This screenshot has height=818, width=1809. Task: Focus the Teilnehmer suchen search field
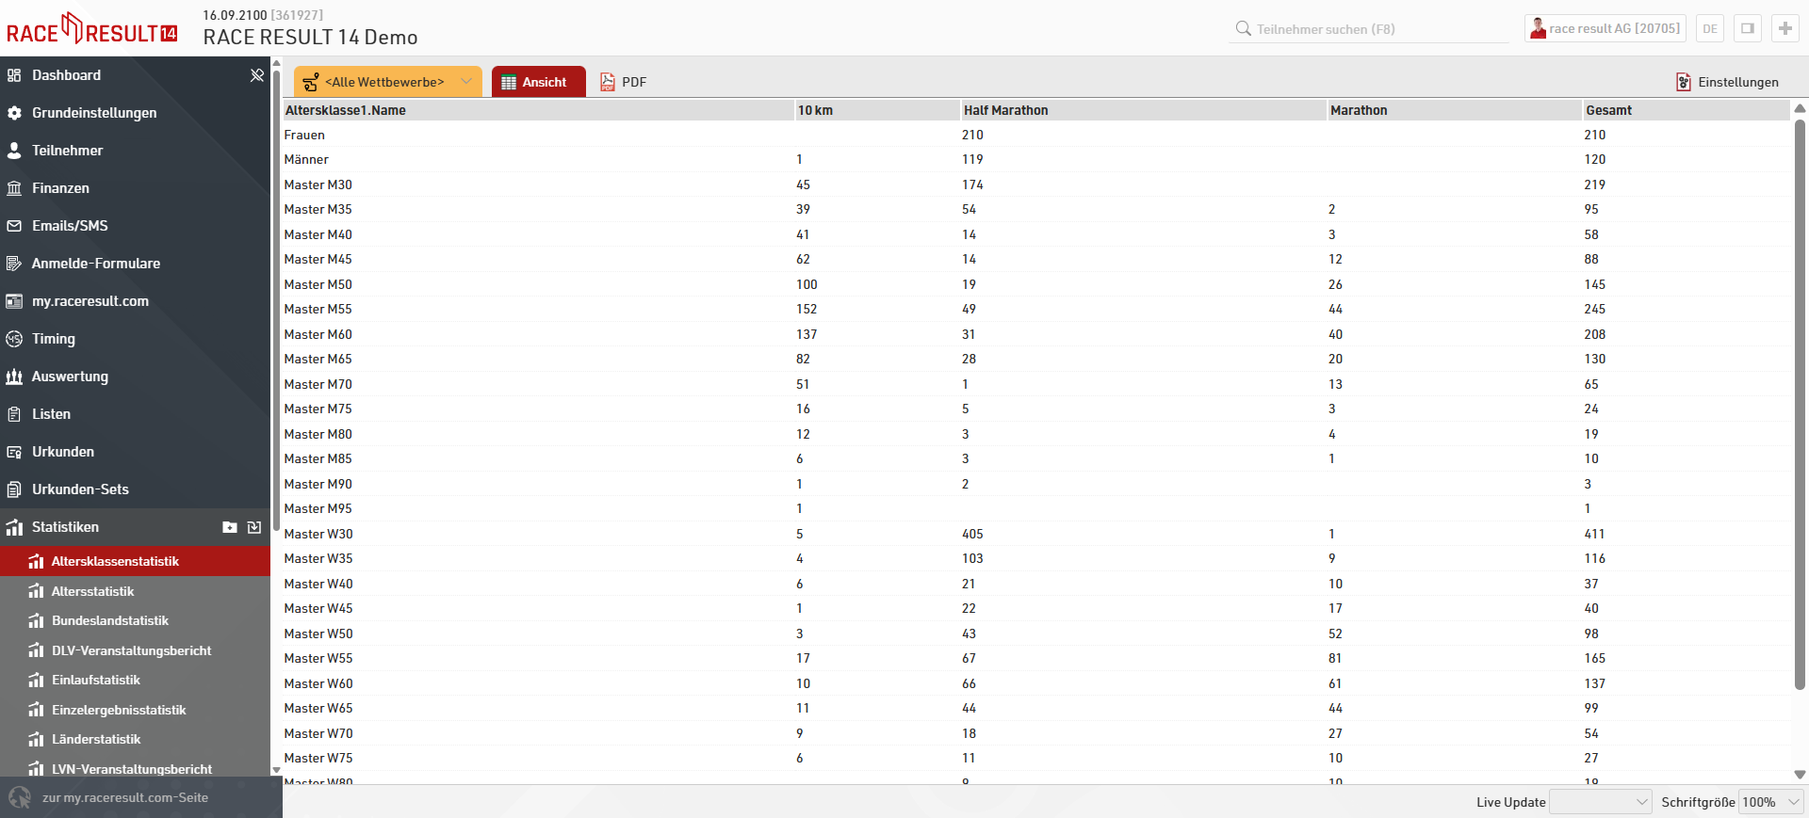[1376, 29]
